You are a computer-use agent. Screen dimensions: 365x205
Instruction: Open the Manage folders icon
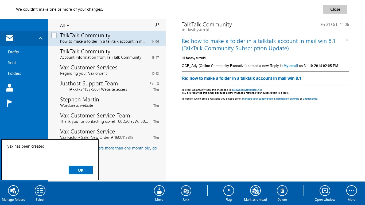point(13,191)
